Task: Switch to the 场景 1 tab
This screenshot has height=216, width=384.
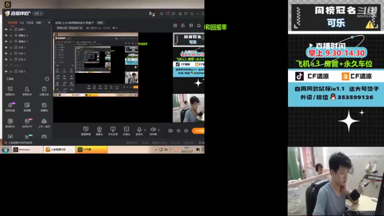Action: [39, 23]
